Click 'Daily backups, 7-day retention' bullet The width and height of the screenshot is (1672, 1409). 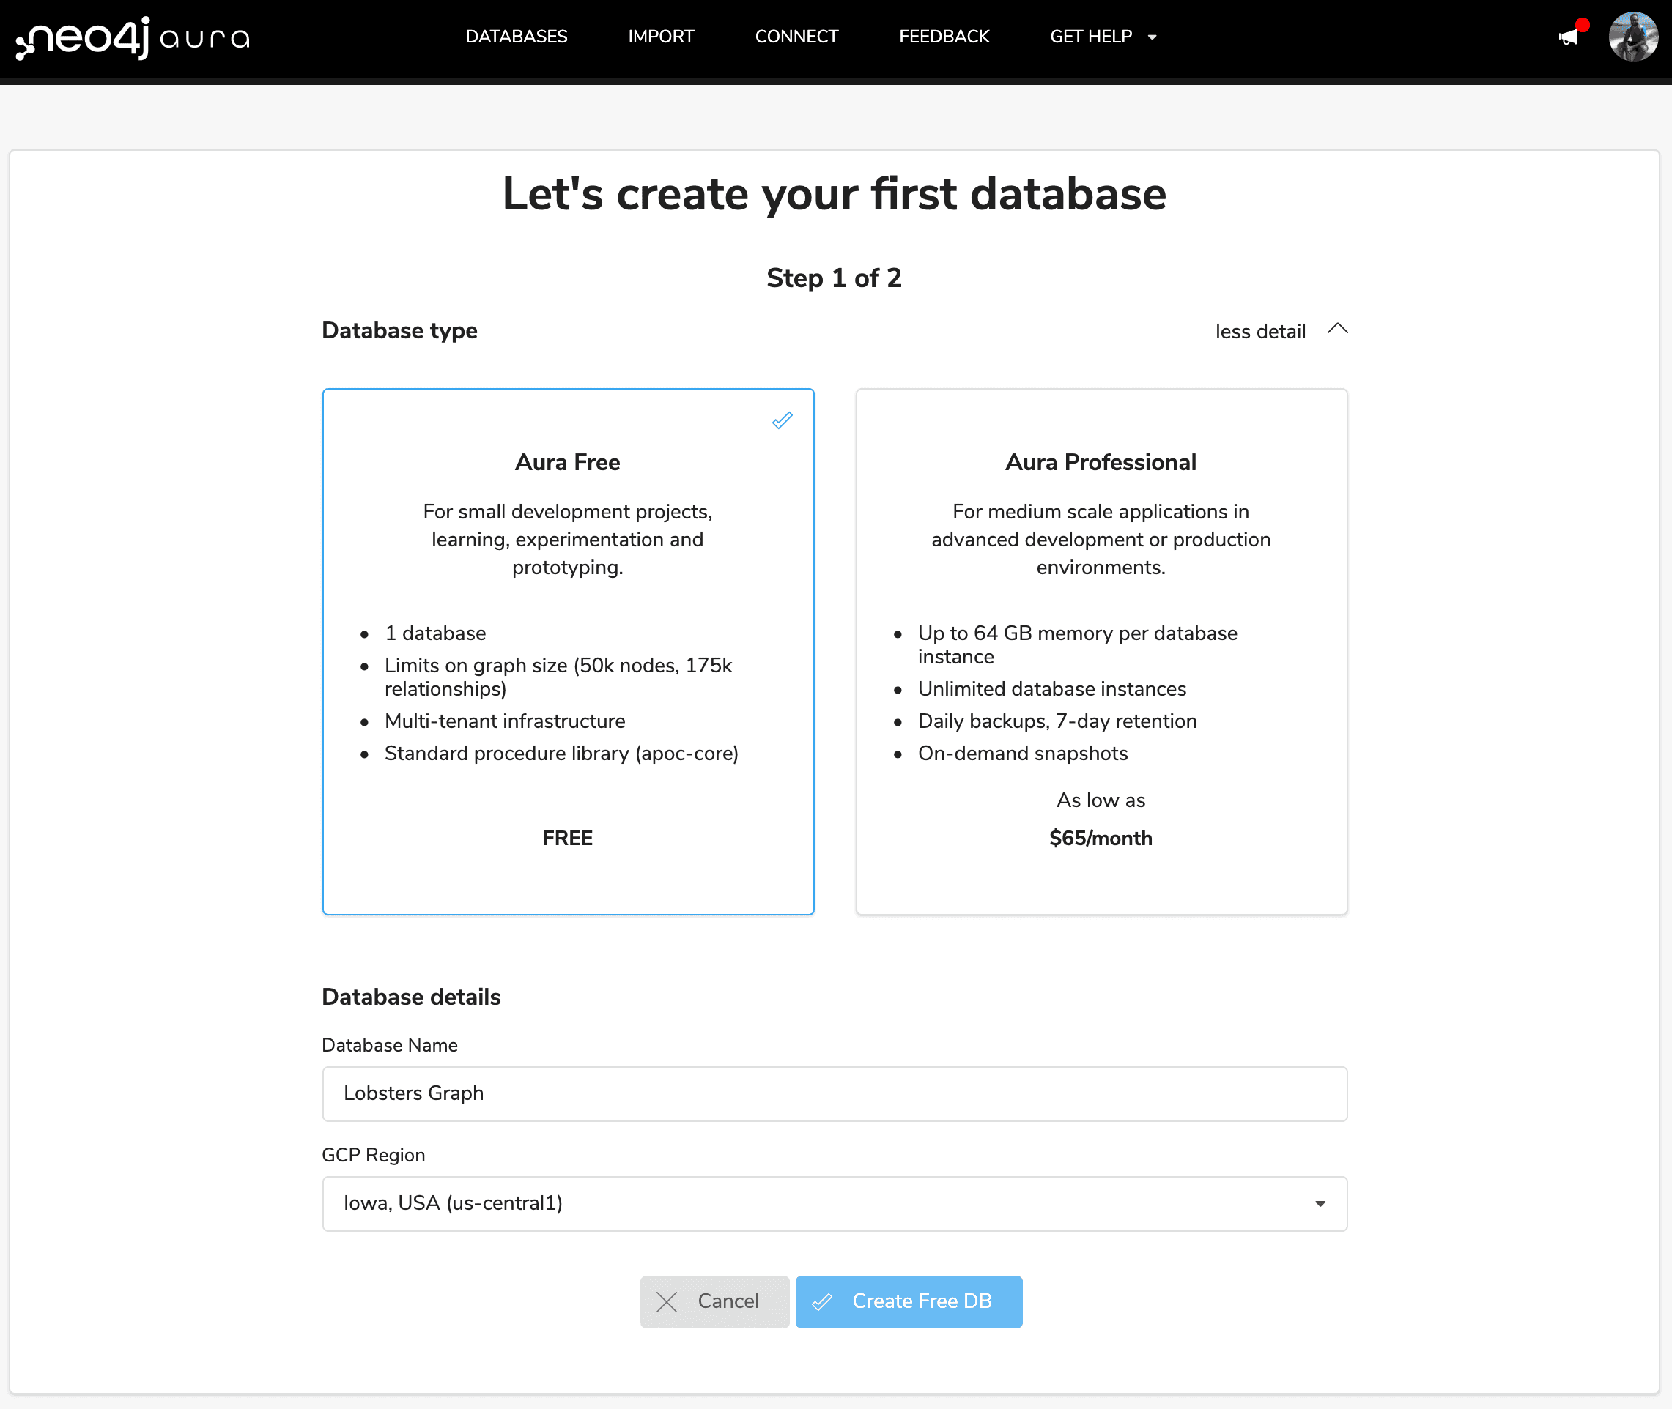[1057, 721]
